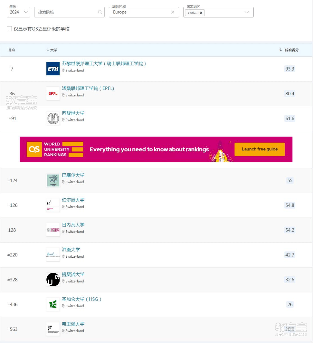Viewport: 313px width, 343px height.
Task: Open 提契诺大学 link
Action: (73, 274)
